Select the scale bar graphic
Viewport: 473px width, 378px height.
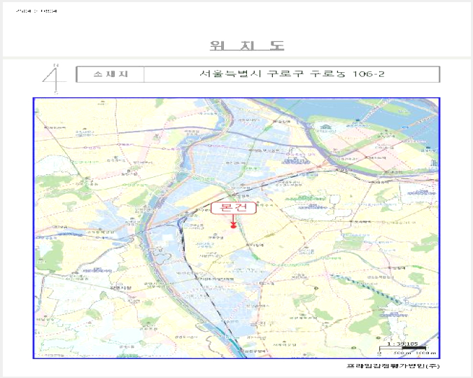pyautogui.click(x=402, y=349)
